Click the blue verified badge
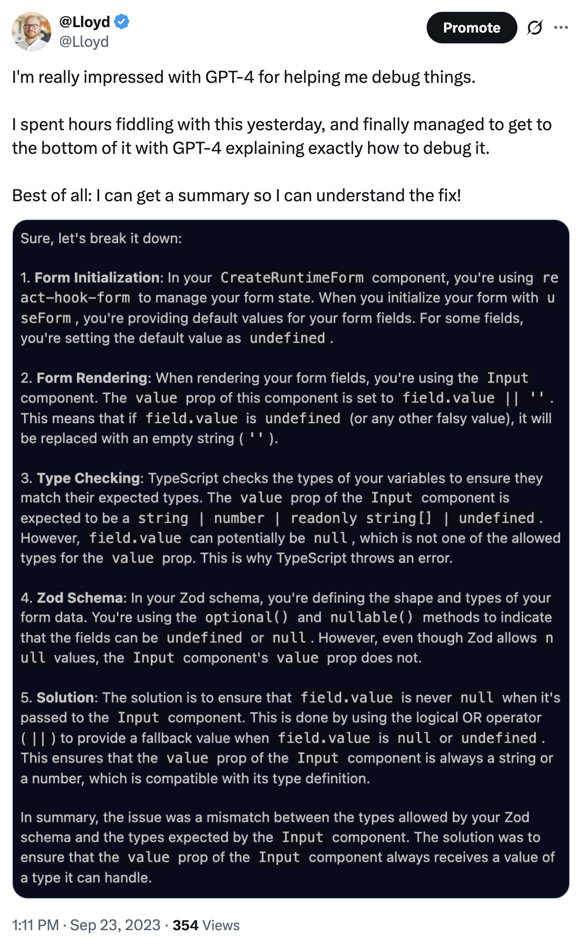The width and height of the screenshot is (585, 944). point(122,22)
